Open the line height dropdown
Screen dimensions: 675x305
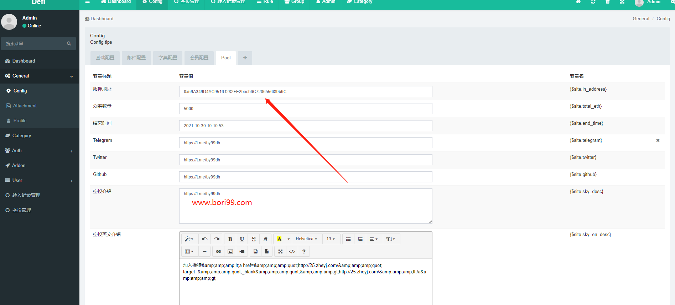[391, 239]
